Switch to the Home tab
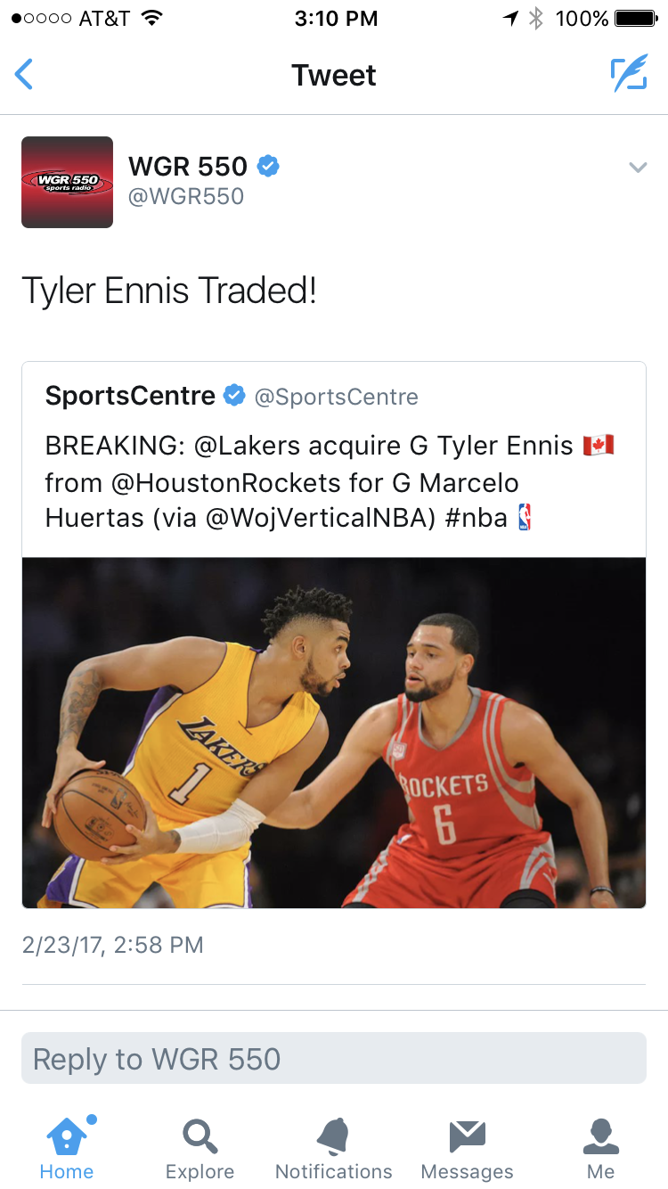Viewport: 668px width, 1189px height. [67, 1148]
